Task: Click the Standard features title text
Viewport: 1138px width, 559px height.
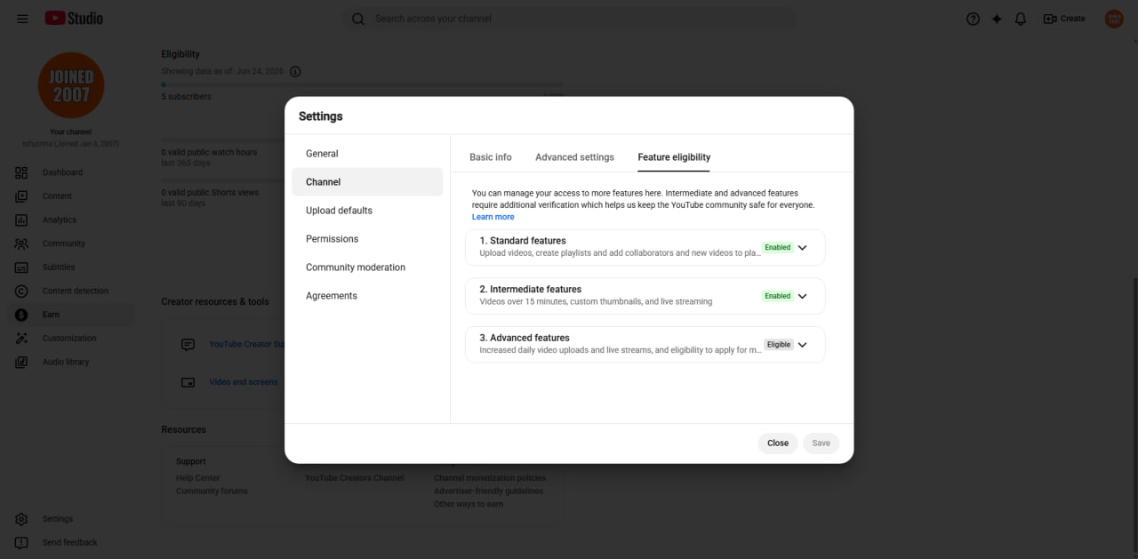Action: pyautogui.click(x=523, y=241)
